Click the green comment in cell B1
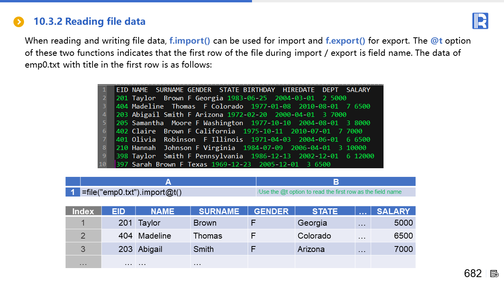 330,192
